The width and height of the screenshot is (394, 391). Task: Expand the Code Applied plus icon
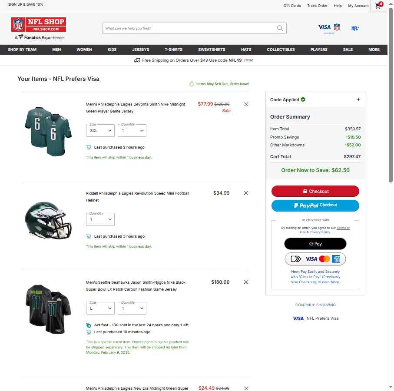[x=358, y=99]
